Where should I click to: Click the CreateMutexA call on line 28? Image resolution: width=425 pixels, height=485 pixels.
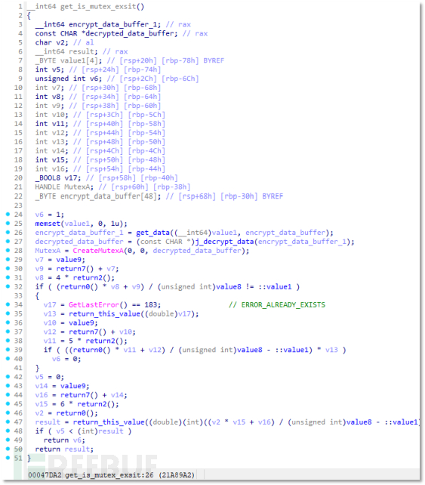[98, 251]
